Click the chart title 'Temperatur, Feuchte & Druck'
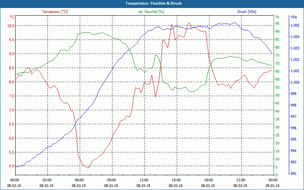Image resolution: width=304 pixels, height=190 pixels. point(154,3)
